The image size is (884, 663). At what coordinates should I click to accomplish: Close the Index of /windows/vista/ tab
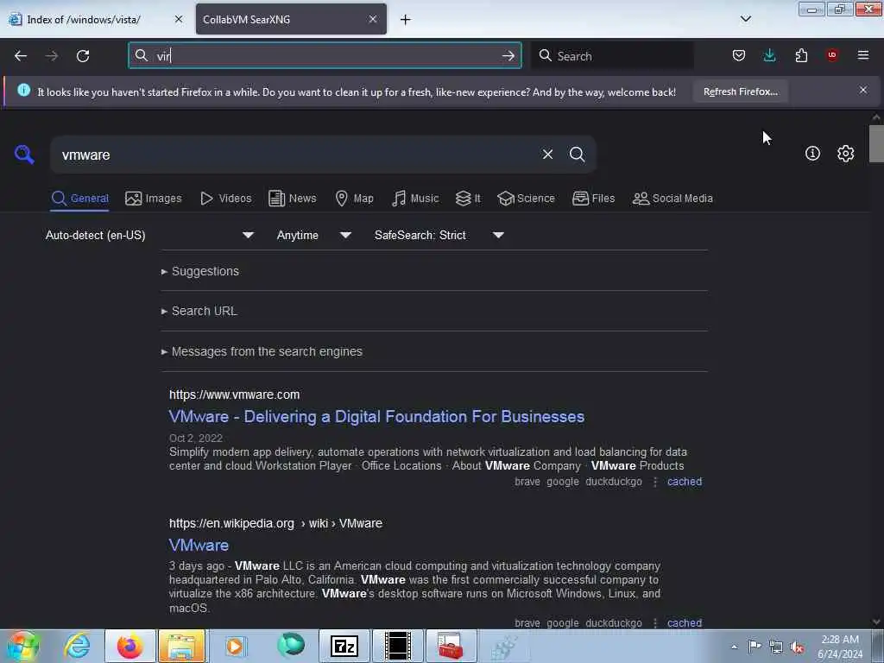tap(179, 19)
